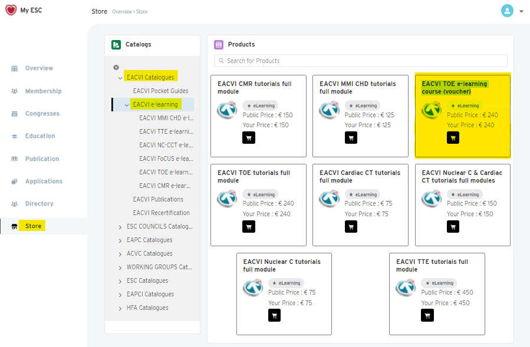This screenshot has height=347, width=530.
Task: Click the Overview breadcrumb link
Action: pos(121,12)
